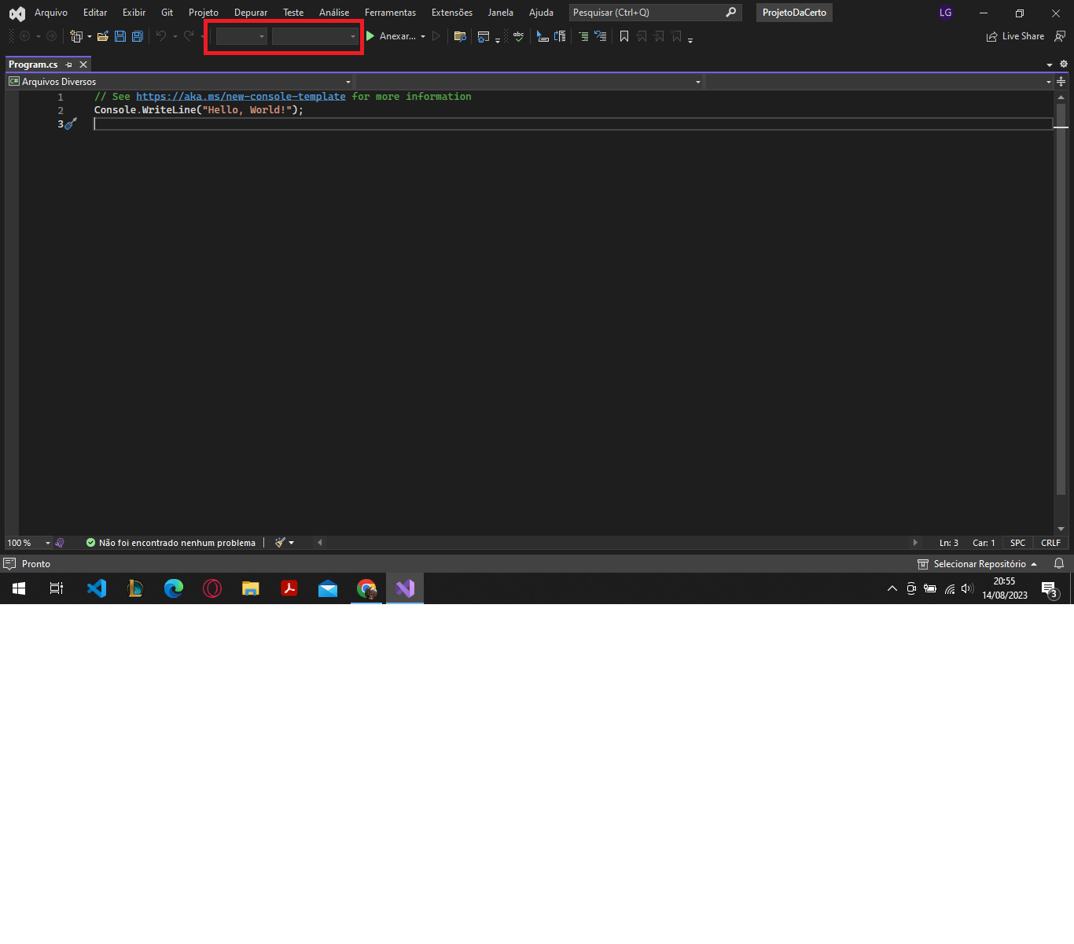
Task: Click the SPC indentation indicator
Action: 1017,543
